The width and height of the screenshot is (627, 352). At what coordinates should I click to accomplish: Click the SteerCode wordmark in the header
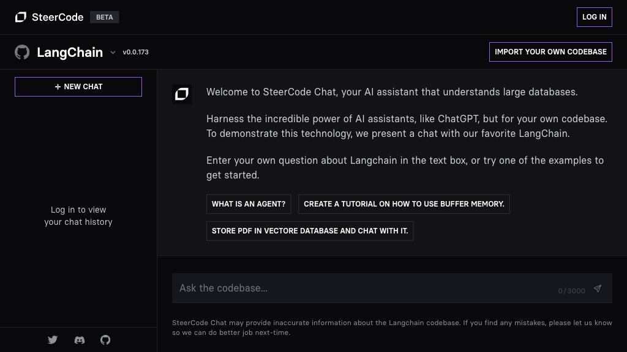click(58, 17)
